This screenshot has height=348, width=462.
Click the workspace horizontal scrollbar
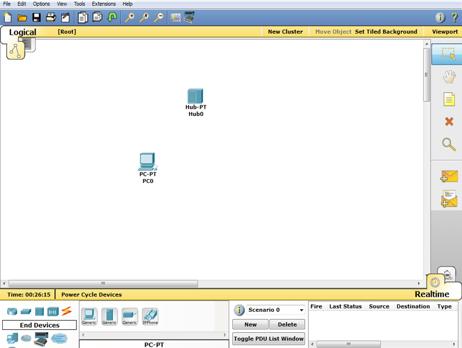[103, 284]
